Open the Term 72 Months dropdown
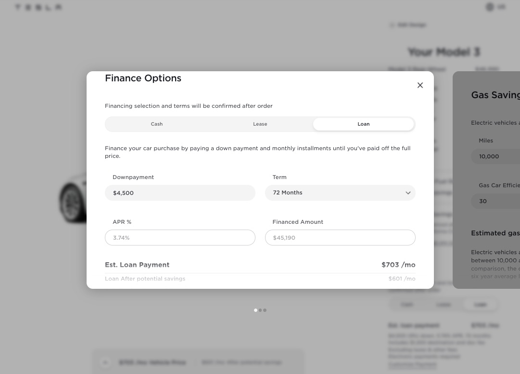Image resolution: width=520 pixels, height=374 pixels. 340,193
